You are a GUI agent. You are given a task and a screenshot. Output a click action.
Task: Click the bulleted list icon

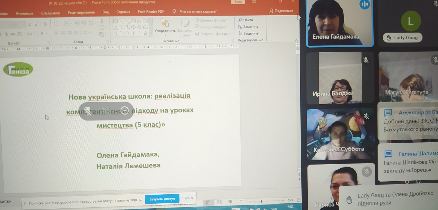pyautogui.click(x=56, y=24)
